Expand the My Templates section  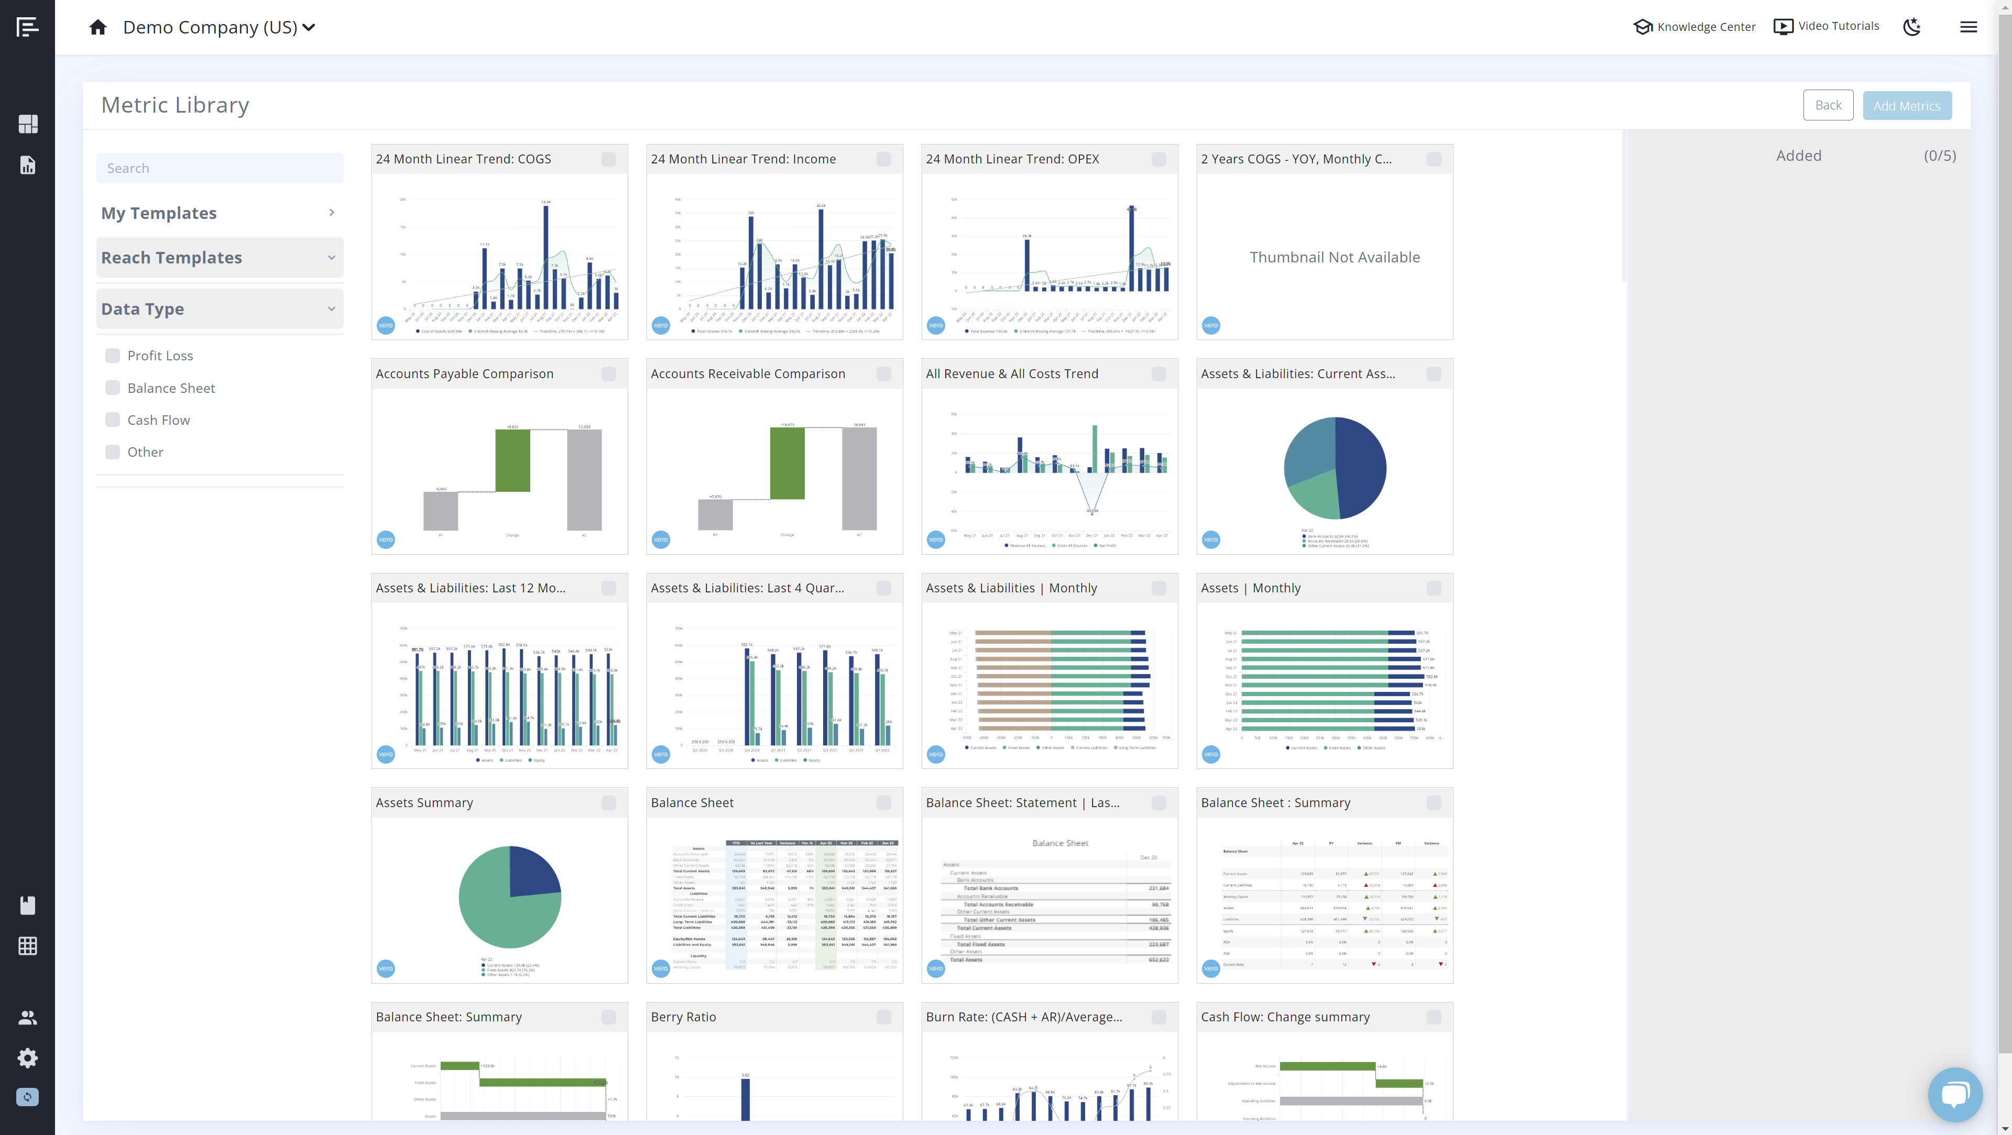[330, 213]
